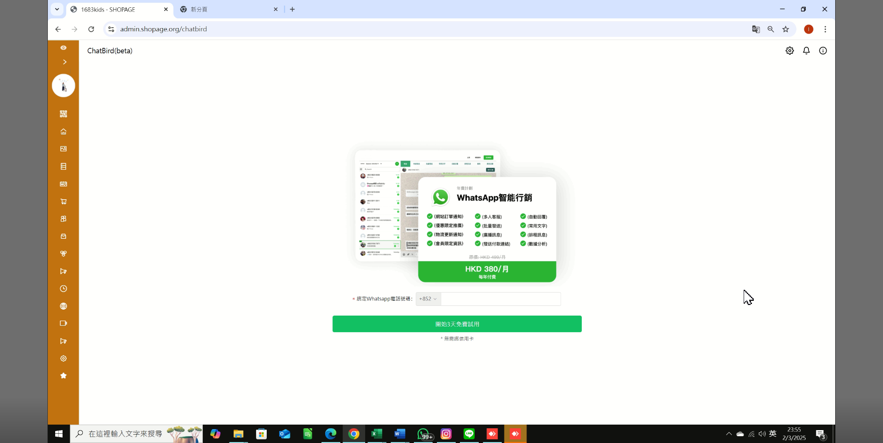Open the video camera icon in sidebar
883x443 pixels.
[63, 323]
